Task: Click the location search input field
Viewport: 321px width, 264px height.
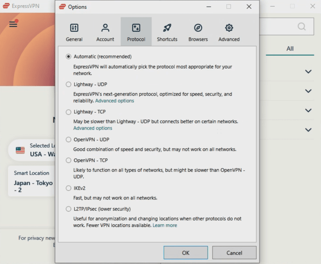Action: pyautogui.click(x=286, y=27)
